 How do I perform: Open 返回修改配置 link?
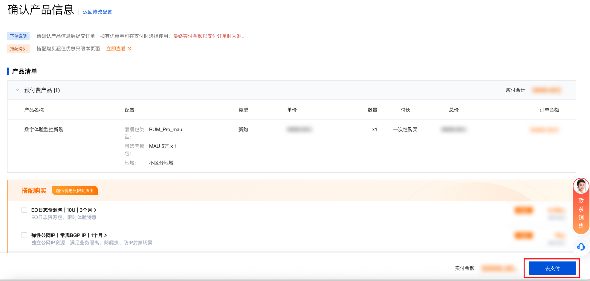click(x=97, y=12)
